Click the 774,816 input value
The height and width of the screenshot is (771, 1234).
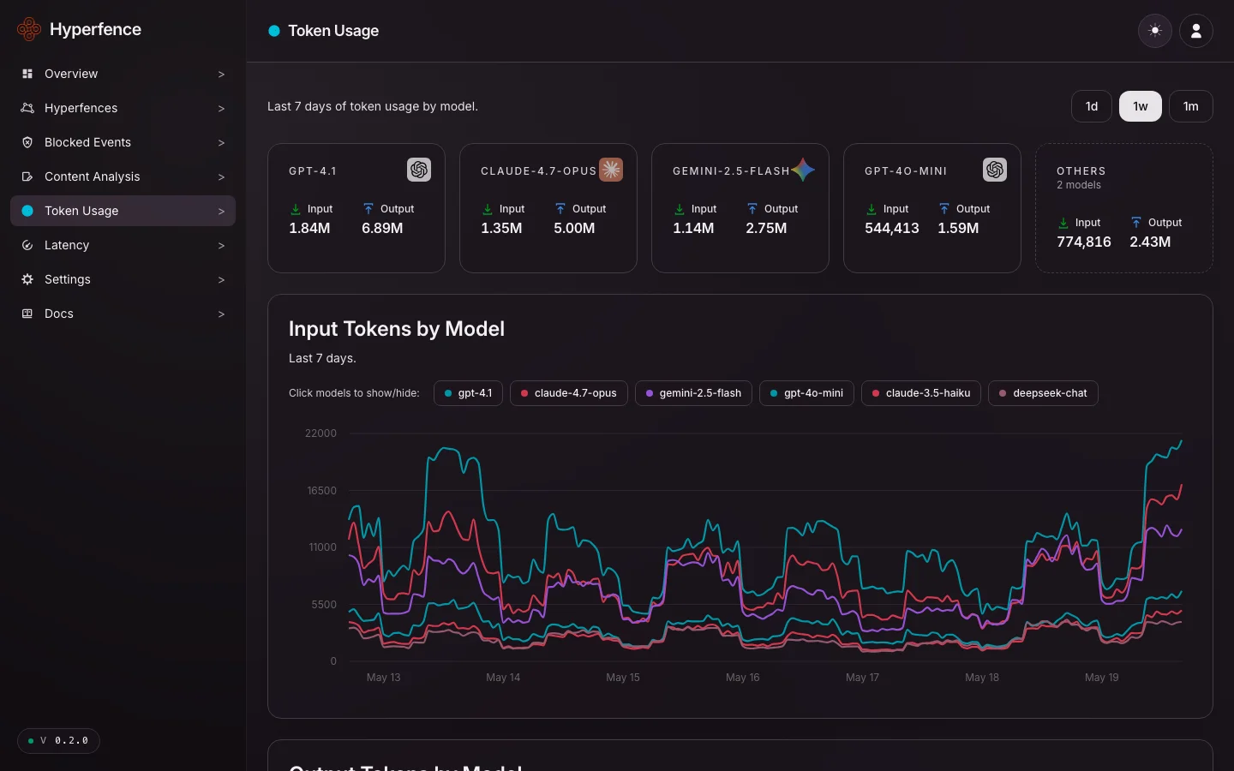coord(1084,242)
